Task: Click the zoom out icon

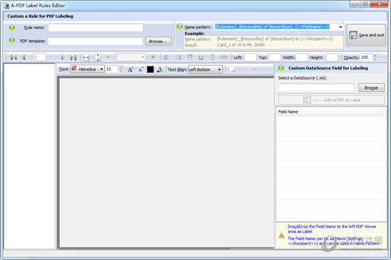Action: click(x=109, y=57)
